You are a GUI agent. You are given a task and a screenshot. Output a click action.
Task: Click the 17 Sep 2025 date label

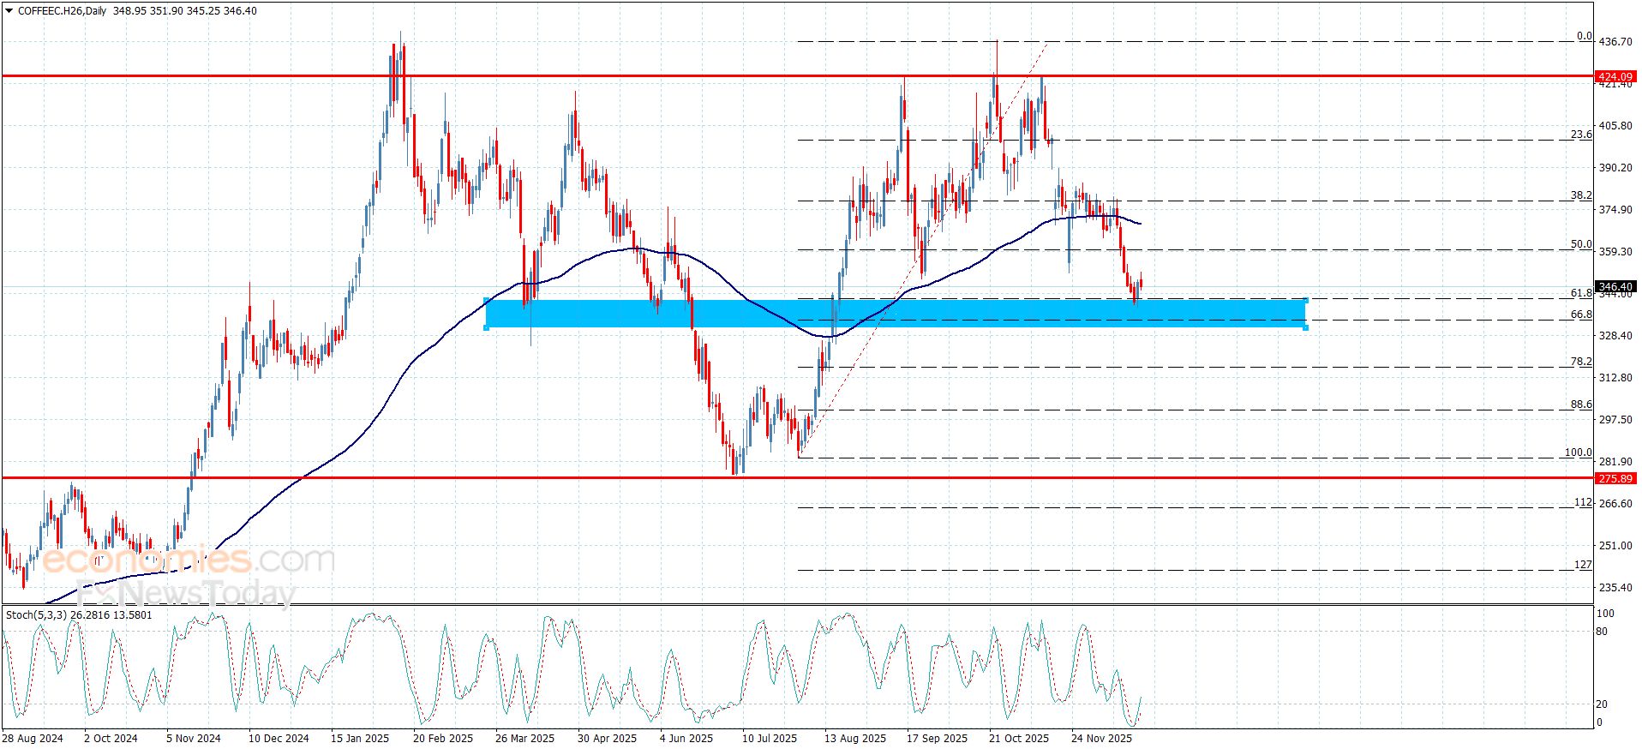[x=938, y=739]
